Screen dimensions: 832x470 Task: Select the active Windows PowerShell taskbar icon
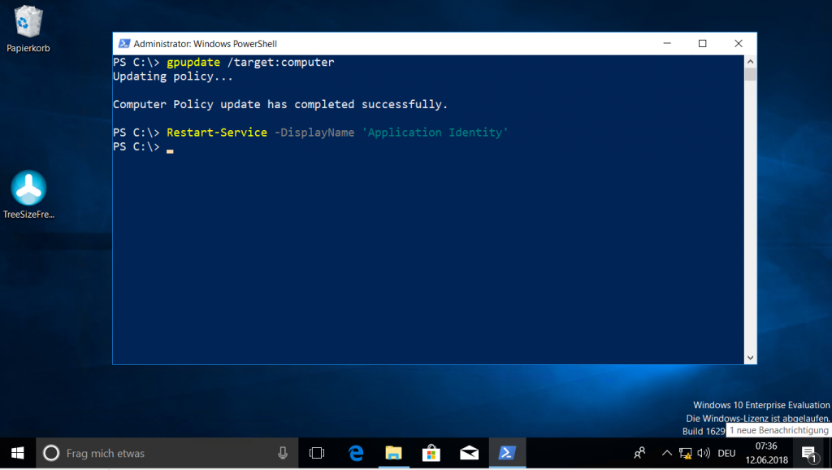508,453
